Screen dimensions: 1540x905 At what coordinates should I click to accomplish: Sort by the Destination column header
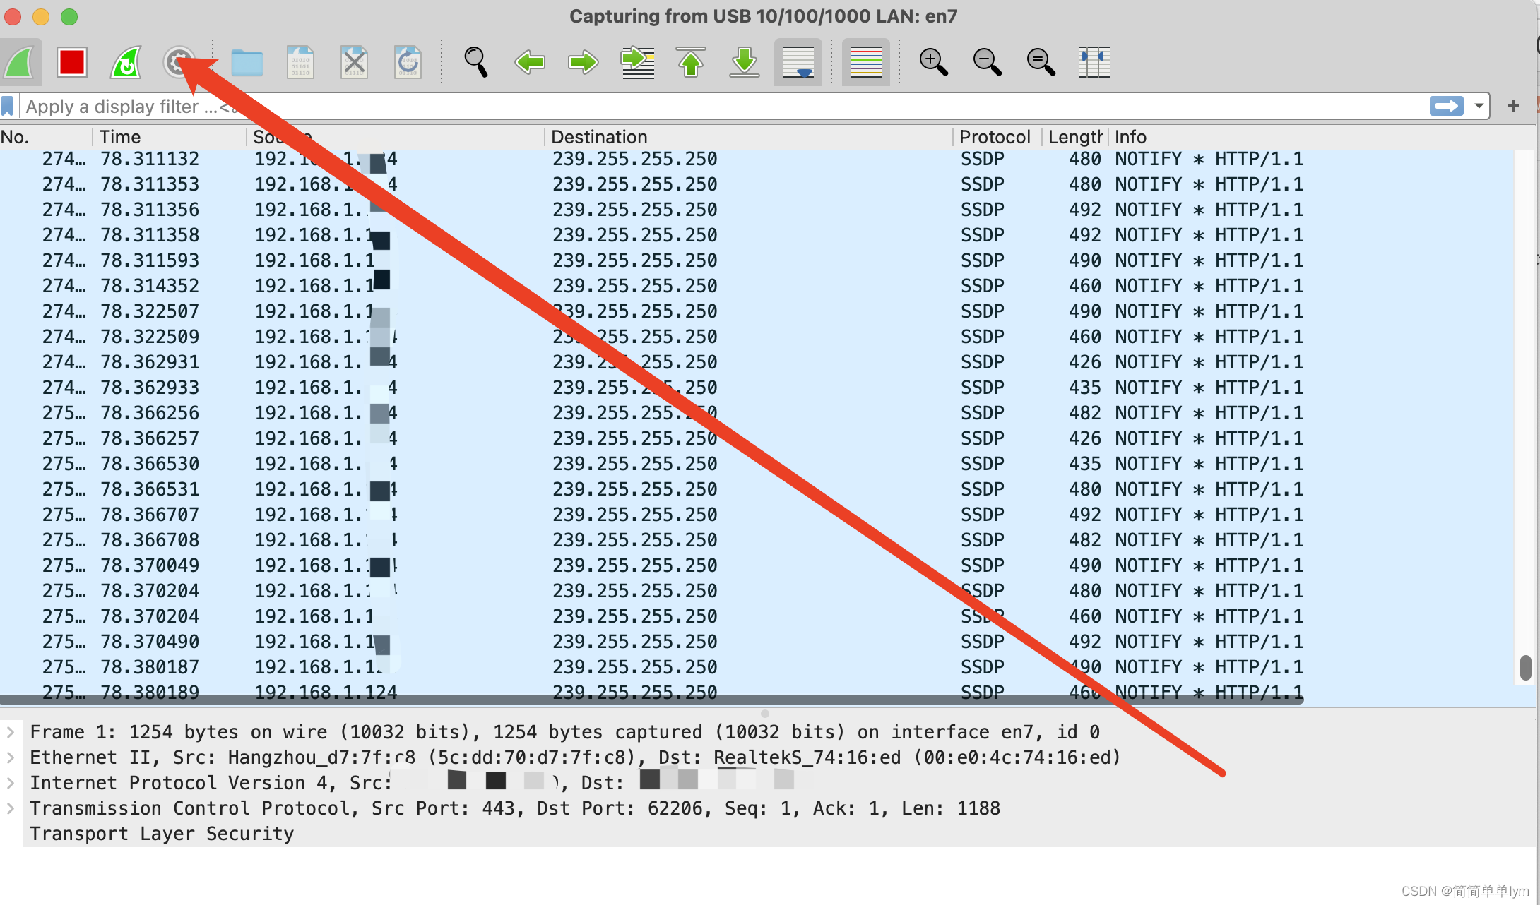pyautogui.click(x=749, y=137)
